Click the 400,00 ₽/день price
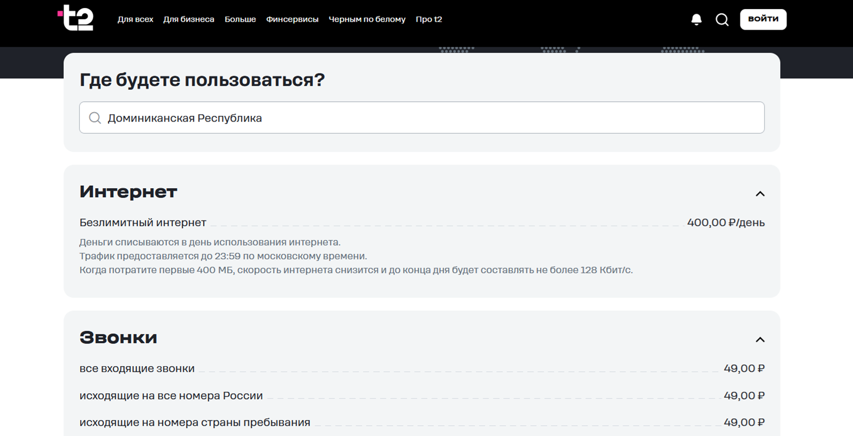Image resolution: width=853 pixels, height=436 pixels. [726, 223]
